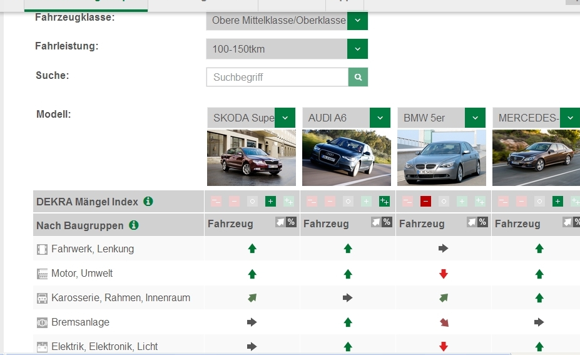
Task: Click the Karosserie car body icon
Action: pos(42,298)
